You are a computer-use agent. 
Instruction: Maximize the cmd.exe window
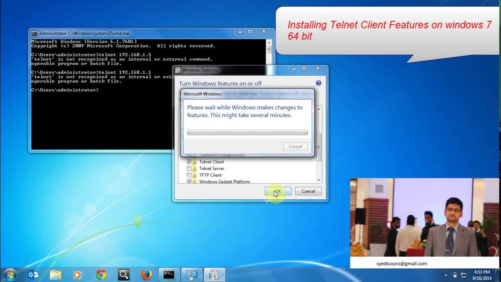(250, 31)
